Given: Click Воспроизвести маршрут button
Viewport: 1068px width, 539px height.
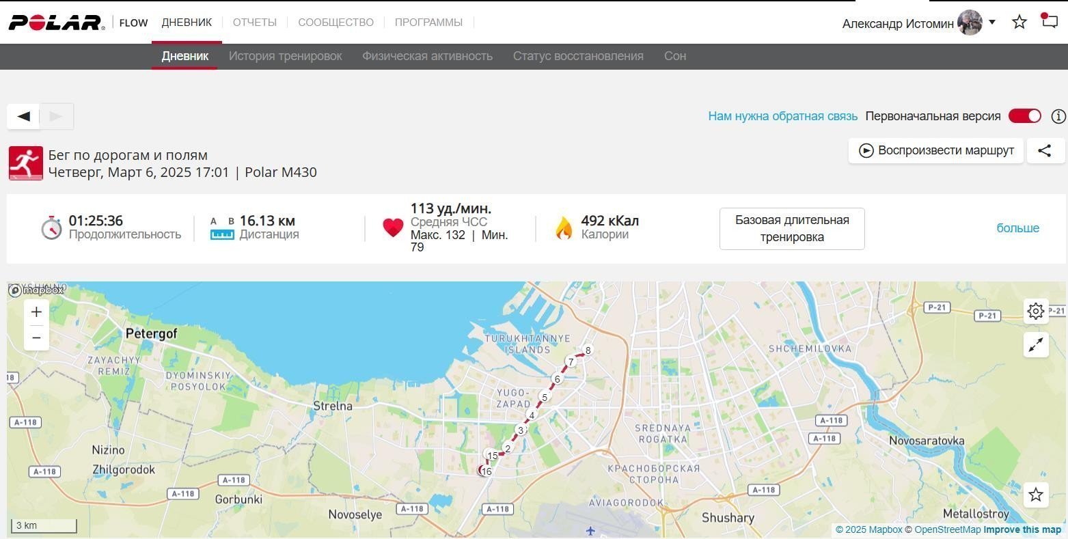Looking at the screenshot, I should 936,150.
